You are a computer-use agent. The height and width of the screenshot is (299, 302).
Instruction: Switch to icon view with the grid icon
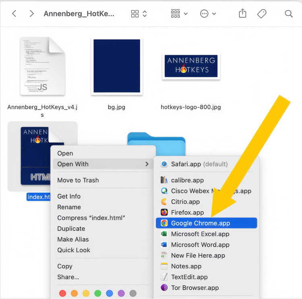click(x=135, y=14)
